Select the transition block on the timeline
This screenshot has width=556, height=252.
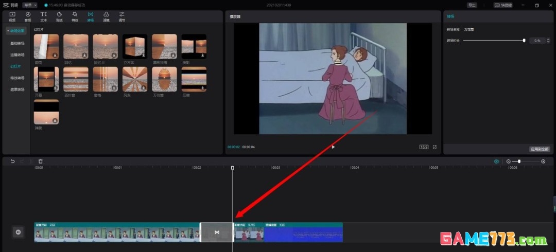[x=217, y=232]
